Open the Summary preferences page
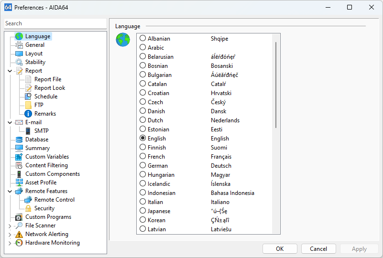This screenshot has height=258, width=383. click(38, 148)
